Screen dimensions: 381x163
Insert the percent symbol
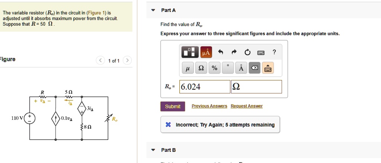coord(214,68)
